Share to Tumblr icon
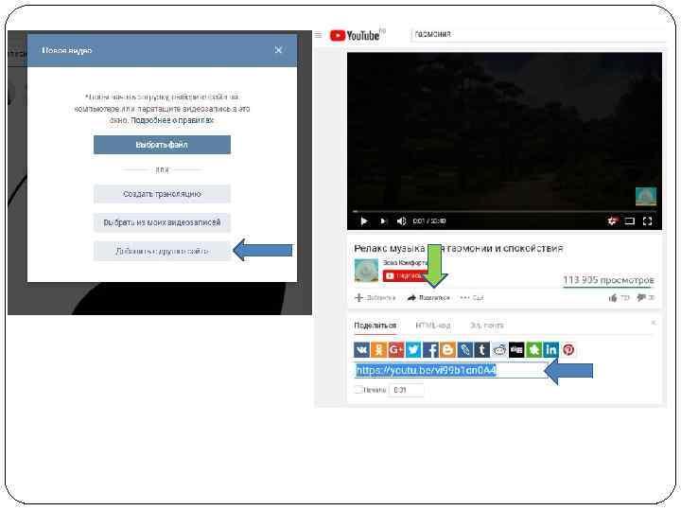 481,349
